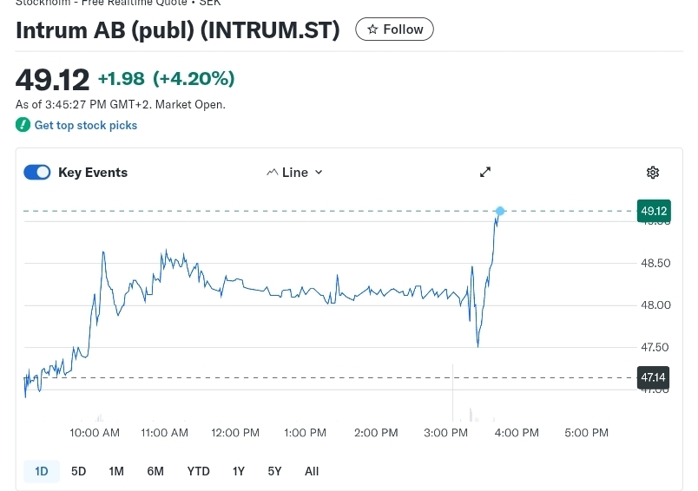Switch chart to YTD range
This screenshot has height=491, width=698.
point(199,471)
